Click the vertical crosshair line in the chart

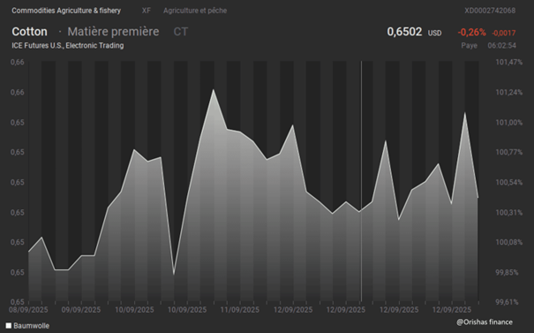(x=361, y=181)
